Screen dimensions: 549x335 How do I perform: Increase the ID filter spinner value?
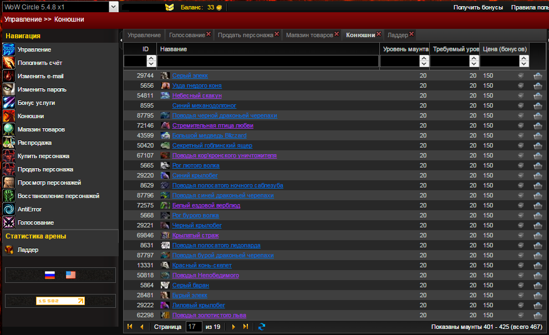151,58
